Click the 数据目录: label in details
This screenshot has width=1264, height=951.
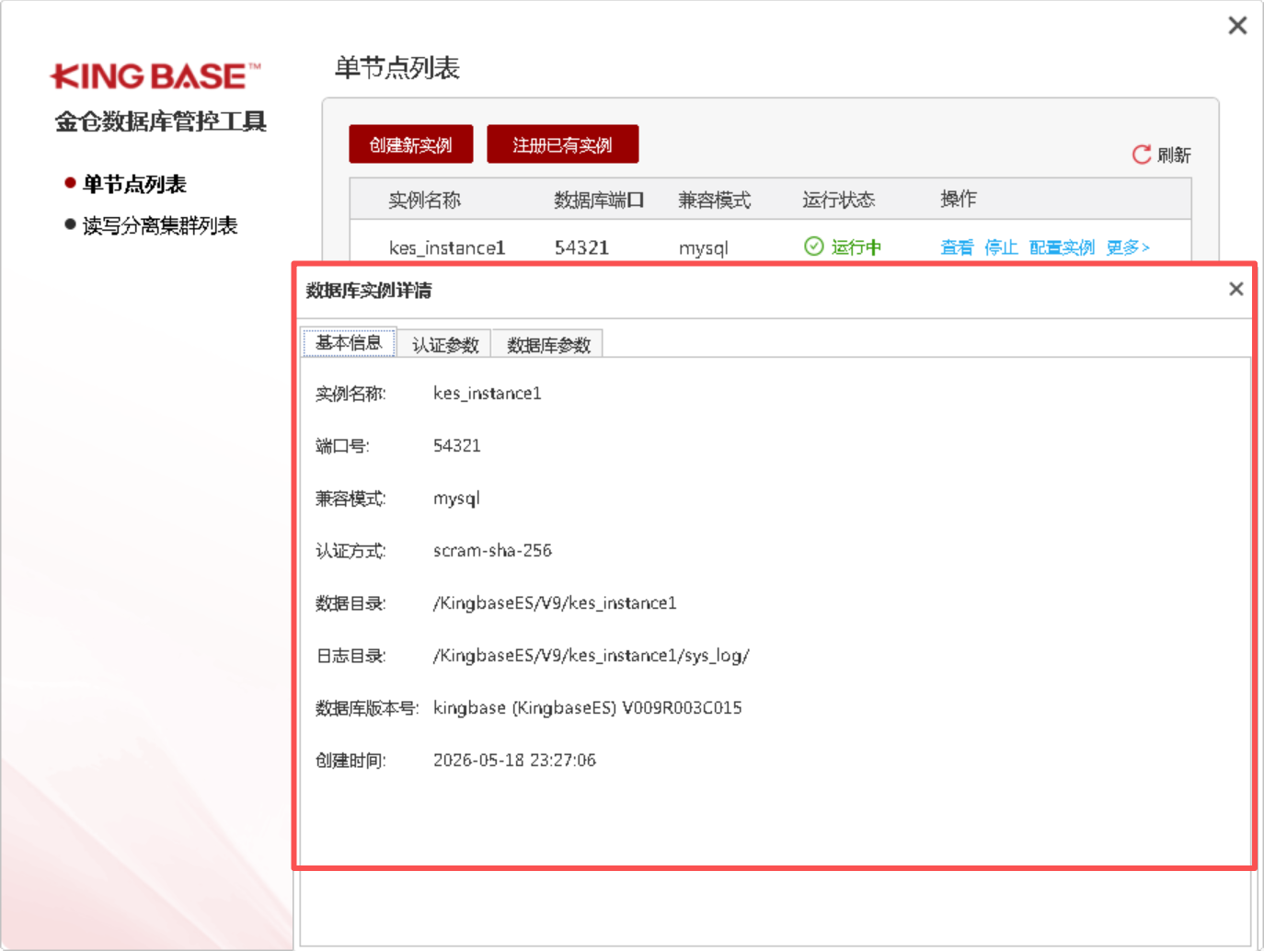pos(350,603)
